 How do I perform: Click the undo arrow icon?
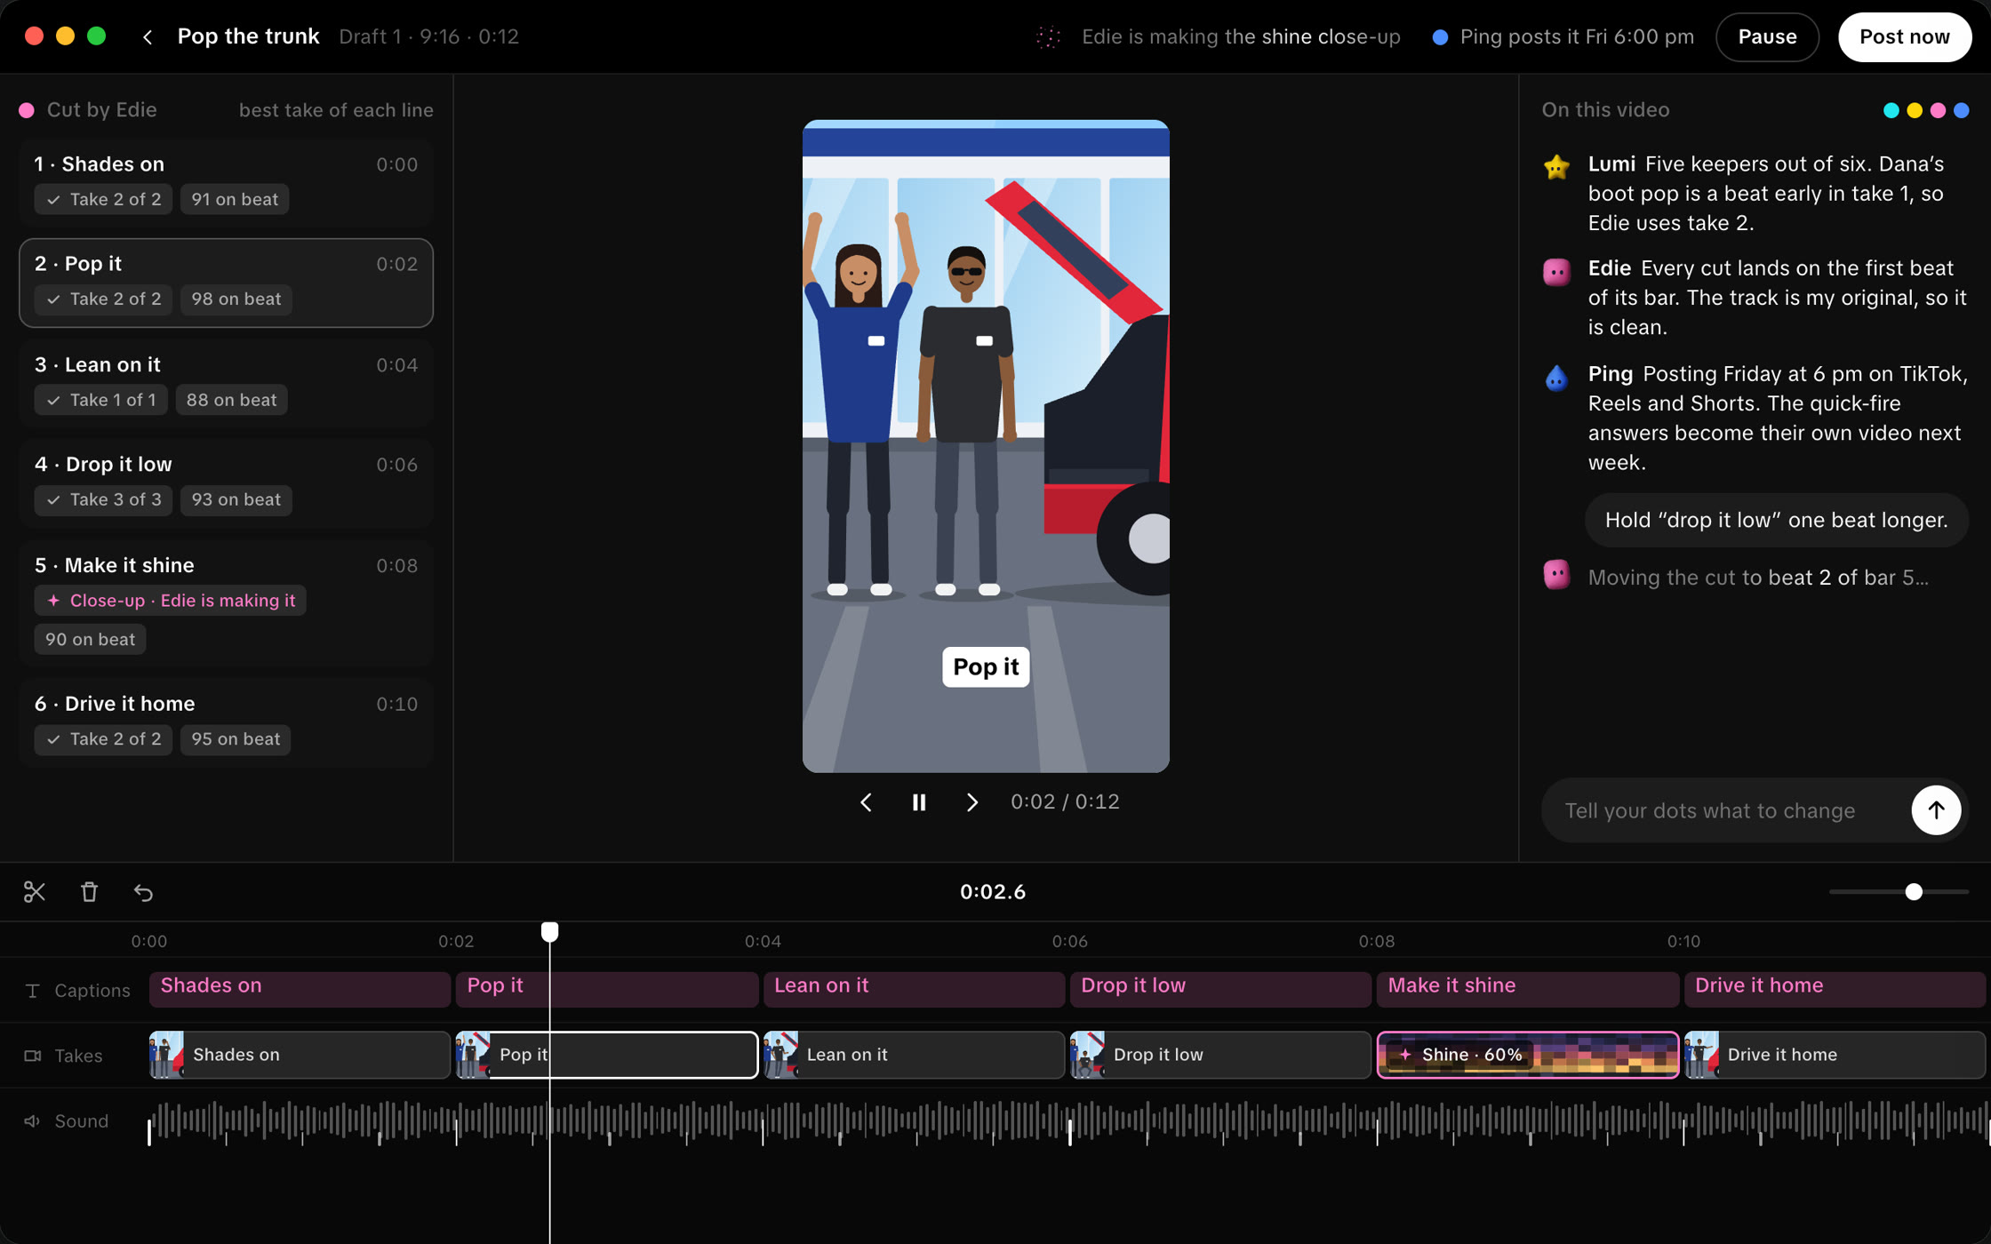click(143, 891)
